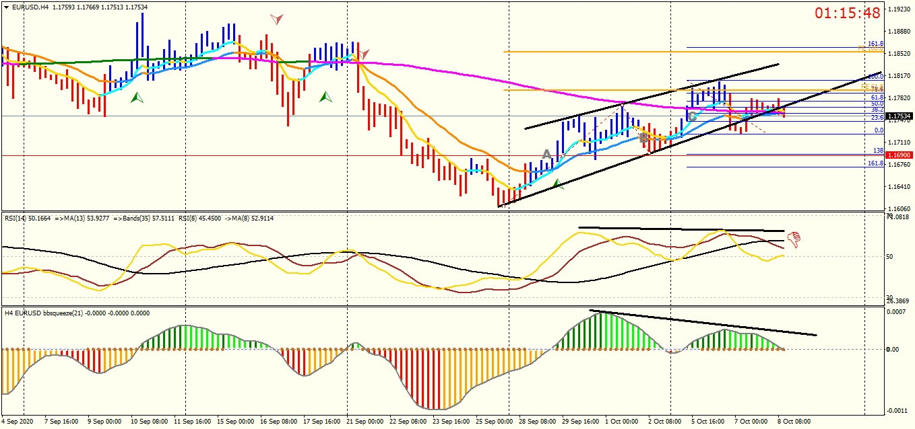
Task: Select the red down arrow near 21 Sep
Action: click(x=363, y=54)
